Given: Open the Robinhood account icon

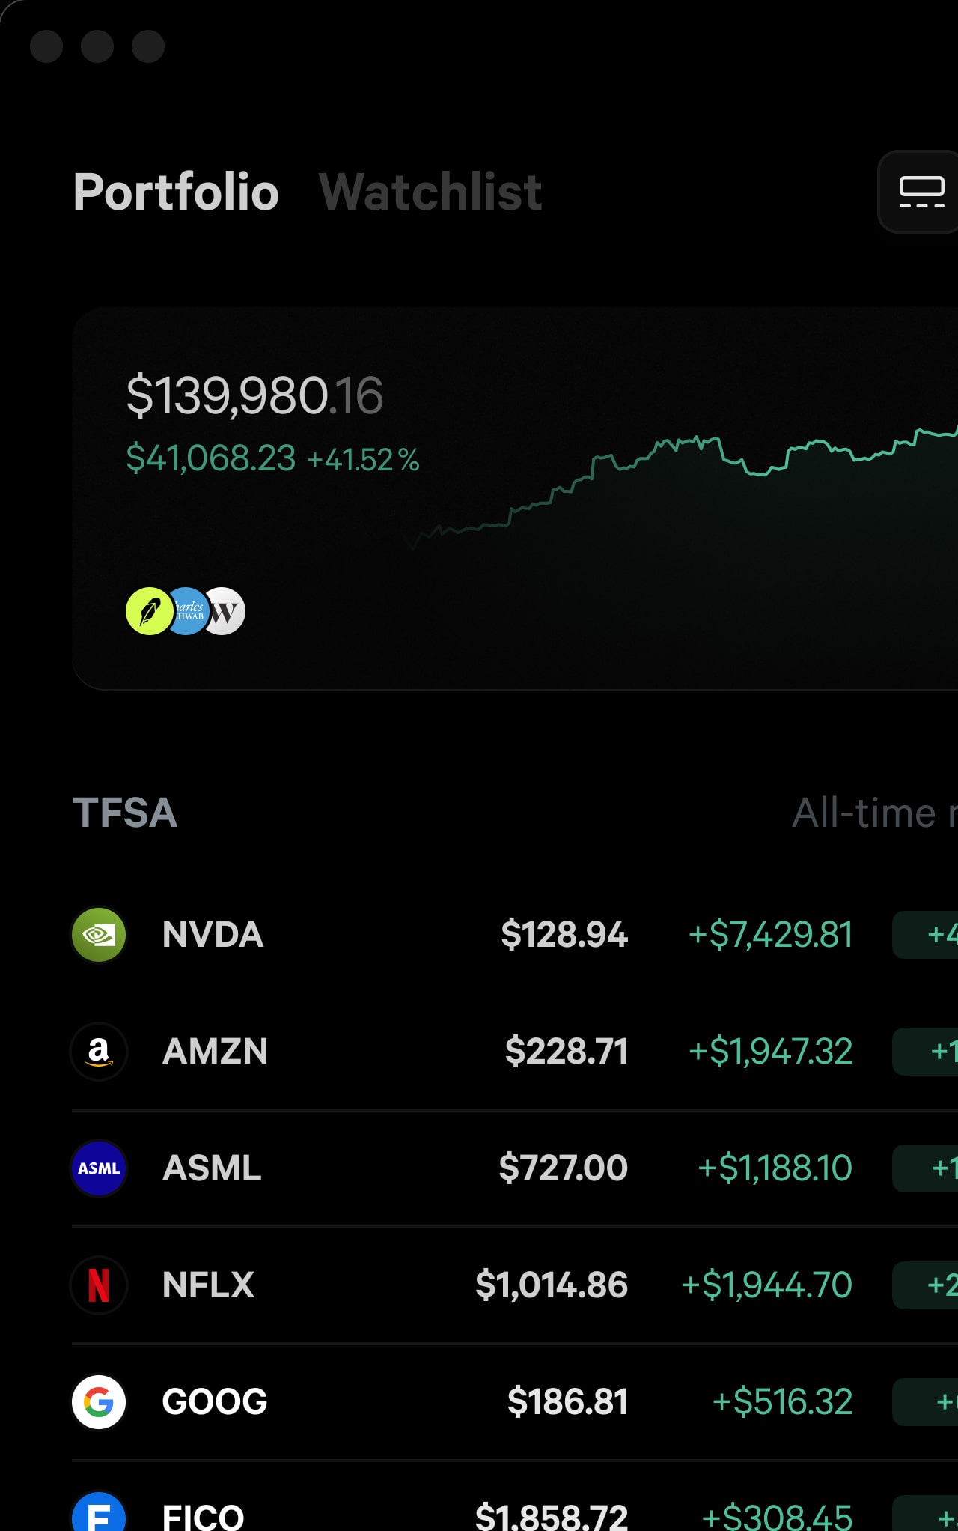Looking at the screenshot, I should coord(150,611).
